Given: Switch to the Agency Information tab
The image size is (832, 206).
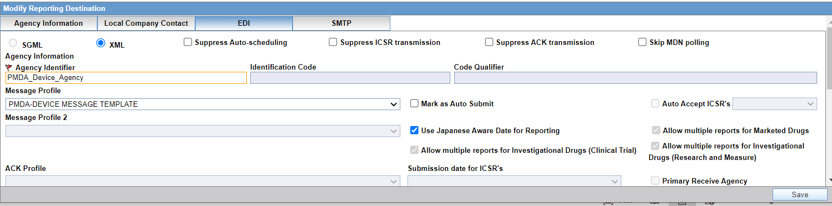Looking at the screenshot, I should pyautogui.click(x=48, y=23).
